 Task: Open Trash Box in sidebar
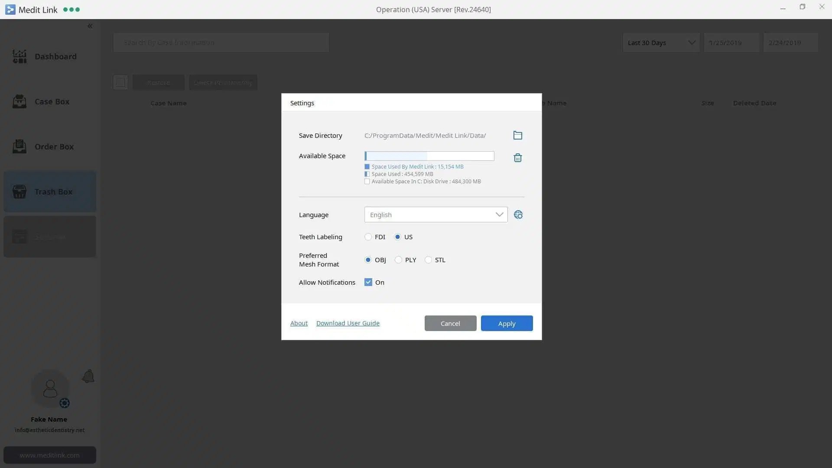pos(50,192)
